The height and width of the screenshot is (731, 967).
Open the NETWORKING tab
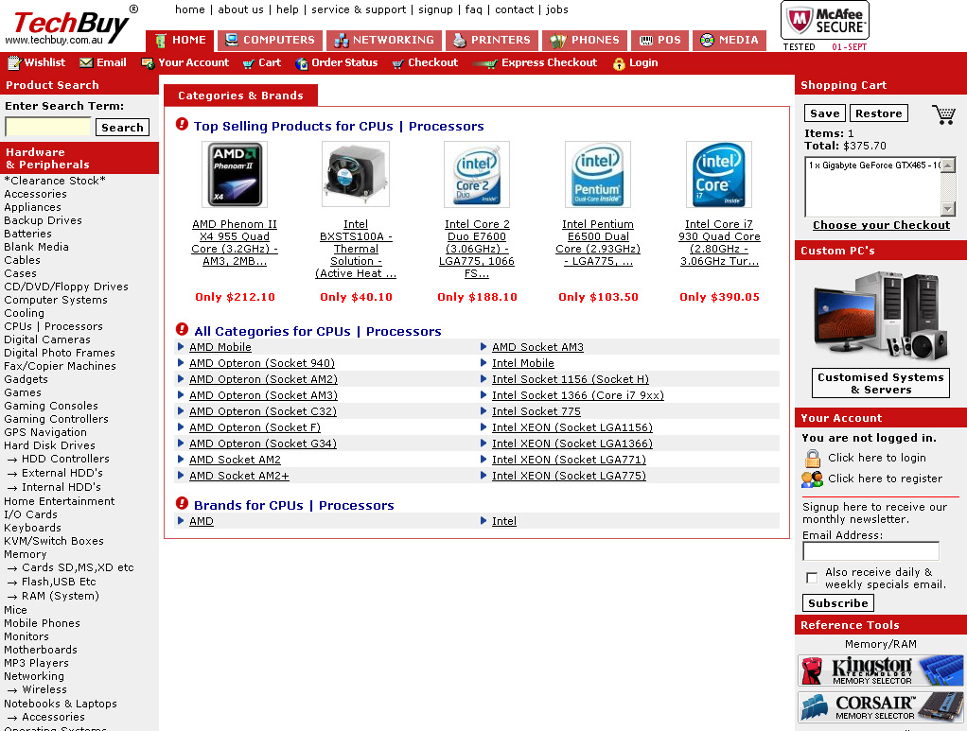pos(383,41)
